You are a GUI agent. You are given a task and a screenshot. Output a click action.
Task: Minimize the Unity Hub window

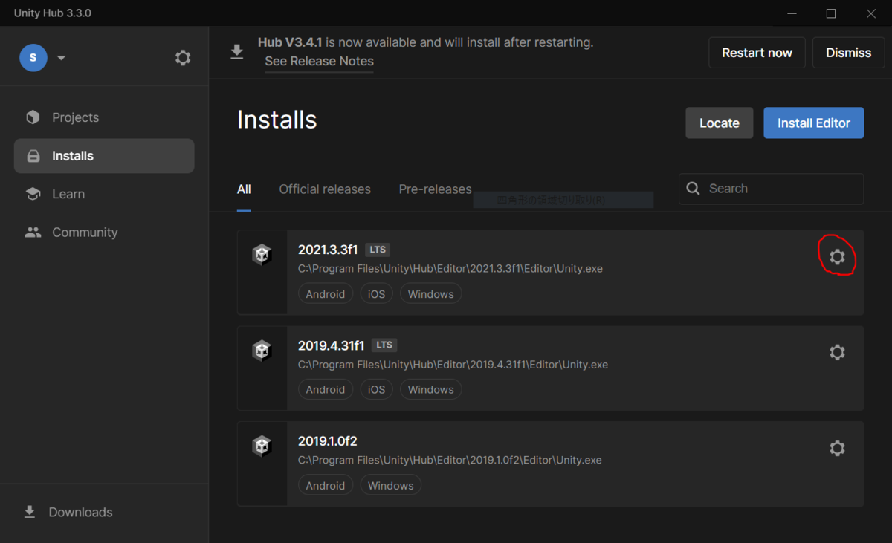(791, 13)
